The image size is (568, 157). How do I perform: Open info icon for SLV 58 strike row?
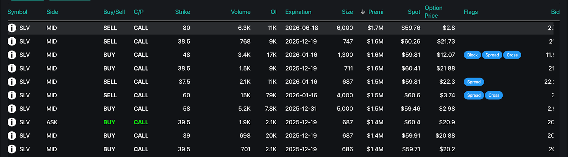(x=12, y=109)
